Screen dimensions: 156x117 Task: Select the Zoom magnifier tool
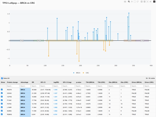coord(129,2)
